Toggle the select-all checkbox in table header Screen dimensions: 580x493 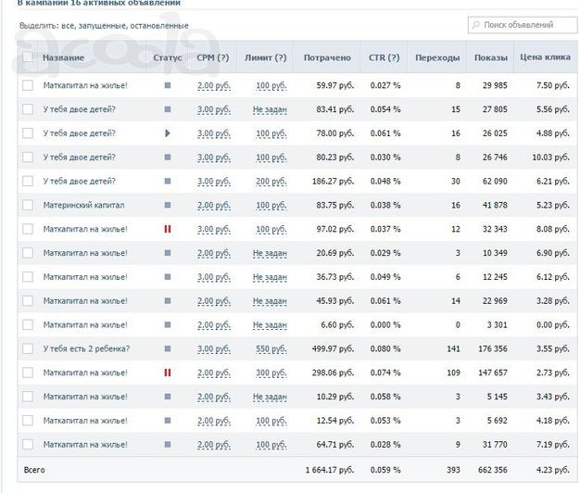point(28,57)
